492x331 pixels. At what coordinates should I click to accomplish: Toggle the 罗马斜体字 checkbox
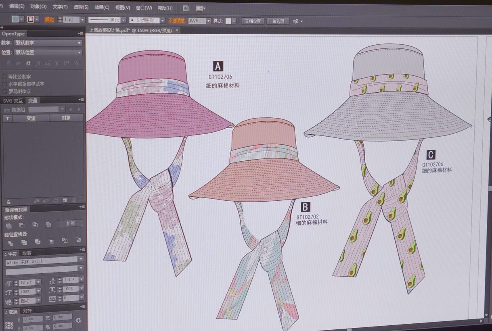coord(4,92)
